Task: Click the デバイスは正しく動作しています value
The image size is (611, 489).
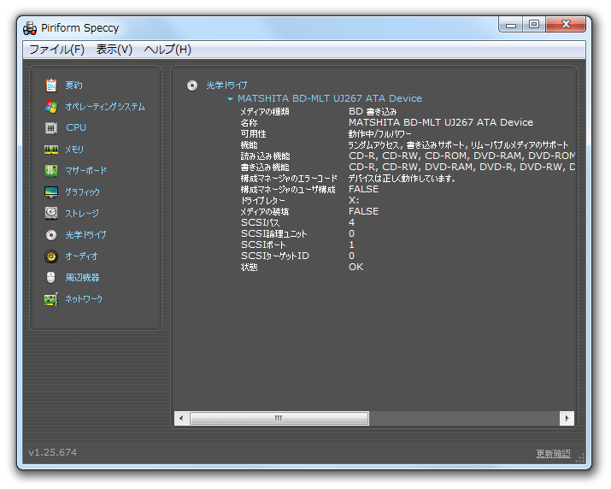Action: pos(402,179)
